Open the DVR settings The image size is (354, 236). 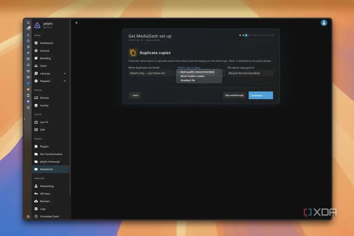click(50, 130)
